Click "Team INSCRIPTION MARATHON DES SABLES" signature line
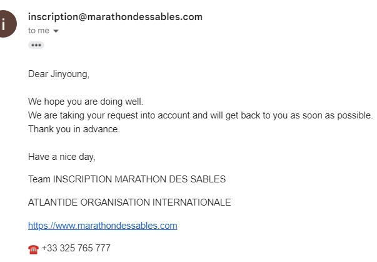377x262 pixels. (x=127, y=179)
